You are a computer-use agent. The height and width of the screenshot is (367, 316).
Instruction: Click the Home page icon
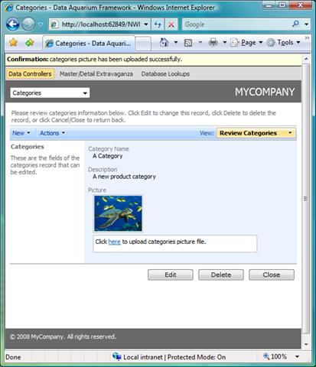[165, 42]
